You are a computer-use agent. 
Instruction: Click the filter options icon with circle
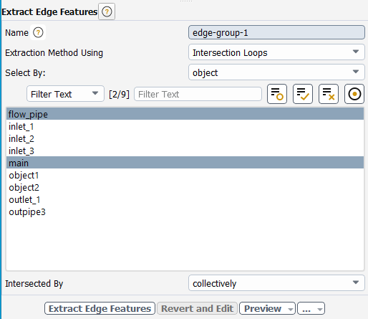[x=277, y=94]
